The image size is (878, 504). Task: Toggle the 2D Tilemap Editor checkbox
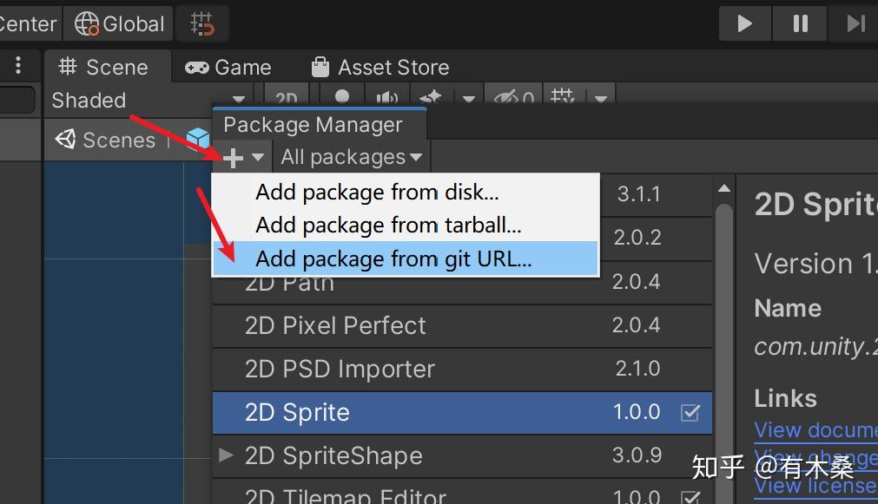690,497
